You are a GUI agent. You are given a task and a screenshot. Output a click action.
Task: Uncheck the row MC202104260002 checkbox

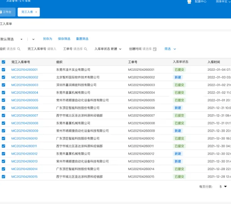point(3,77)
